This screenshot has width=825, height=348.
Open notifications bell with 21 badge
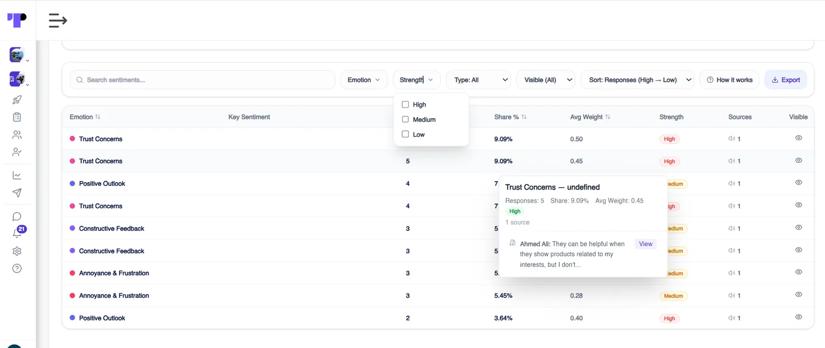click(x=18, y=232)
